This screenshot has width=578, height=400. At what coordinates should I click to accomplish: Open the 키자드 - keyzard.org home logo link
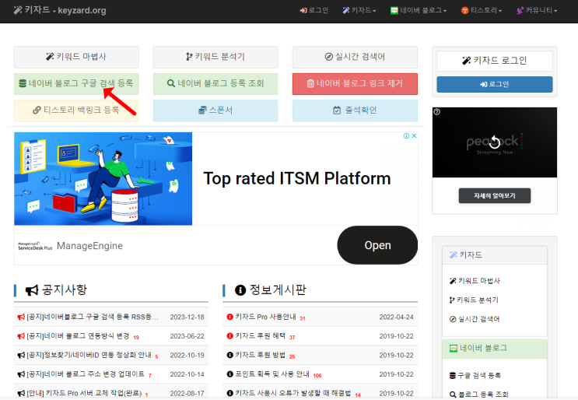click(x=60, y=10)
